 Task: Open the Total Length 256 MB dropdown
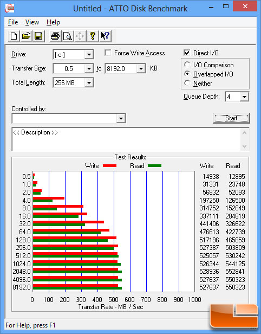pyautogui.click(x=89, y=82)
